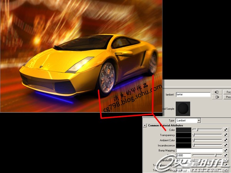Click the Transparency map checker button
This screenshot has width=231, height=173.
pyautogui.click(x=226, y=135)
